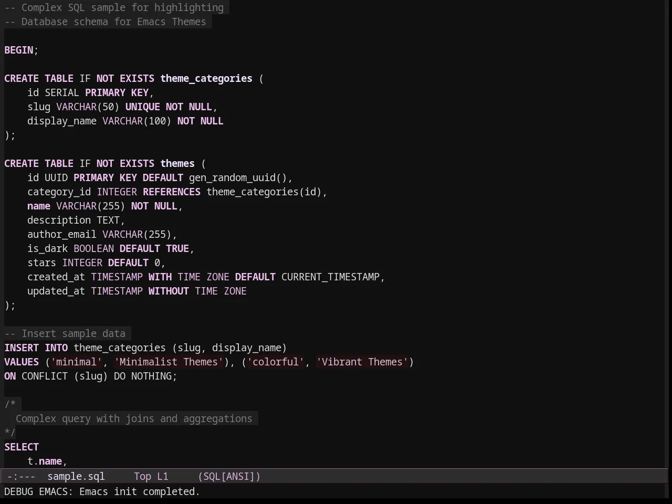Click the string 'Minimalist Themes'
This screenshot has height=504, width=672.
pos(169,362)
